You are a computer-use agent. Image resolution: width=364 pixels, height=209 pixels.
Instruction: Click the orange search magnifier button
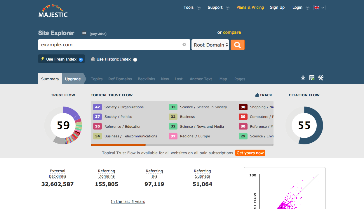237,45
